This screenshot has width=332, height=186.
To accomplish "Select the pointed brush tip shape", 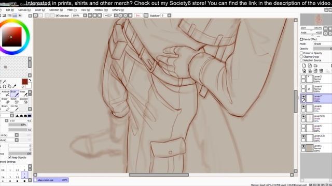I will pos(18,116).
